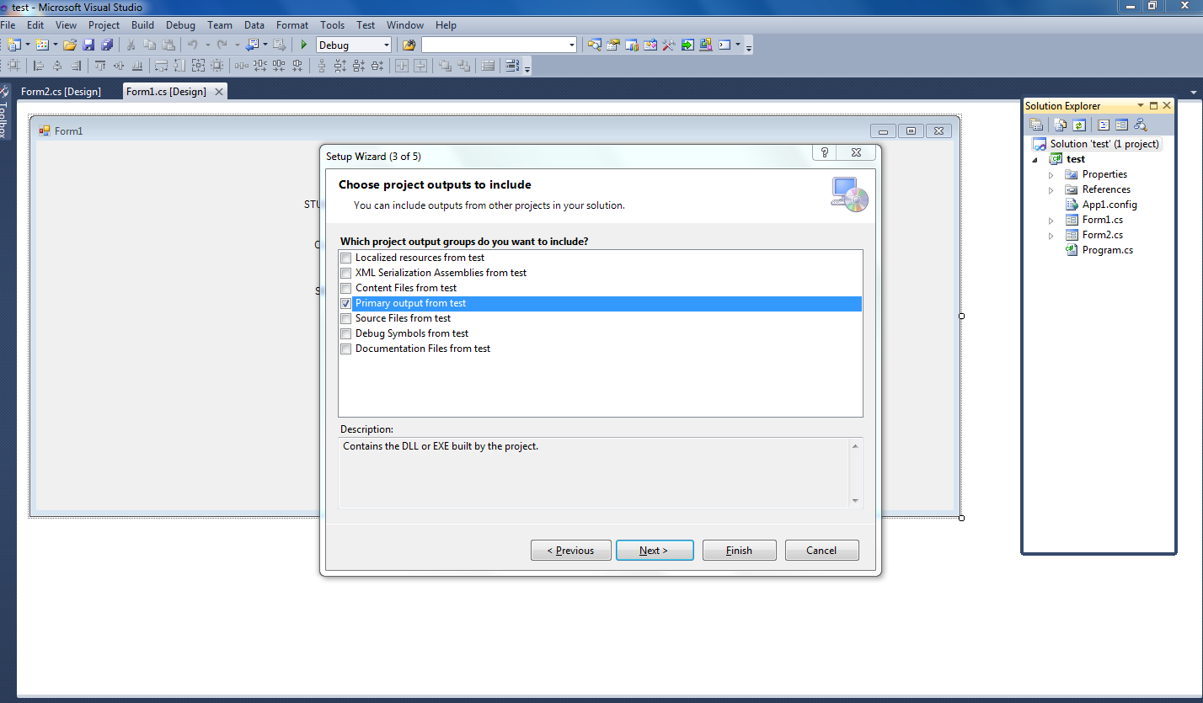Click the Finish button in the wizard
Screen dimensions: 1203x703
[x=739, y=550]
